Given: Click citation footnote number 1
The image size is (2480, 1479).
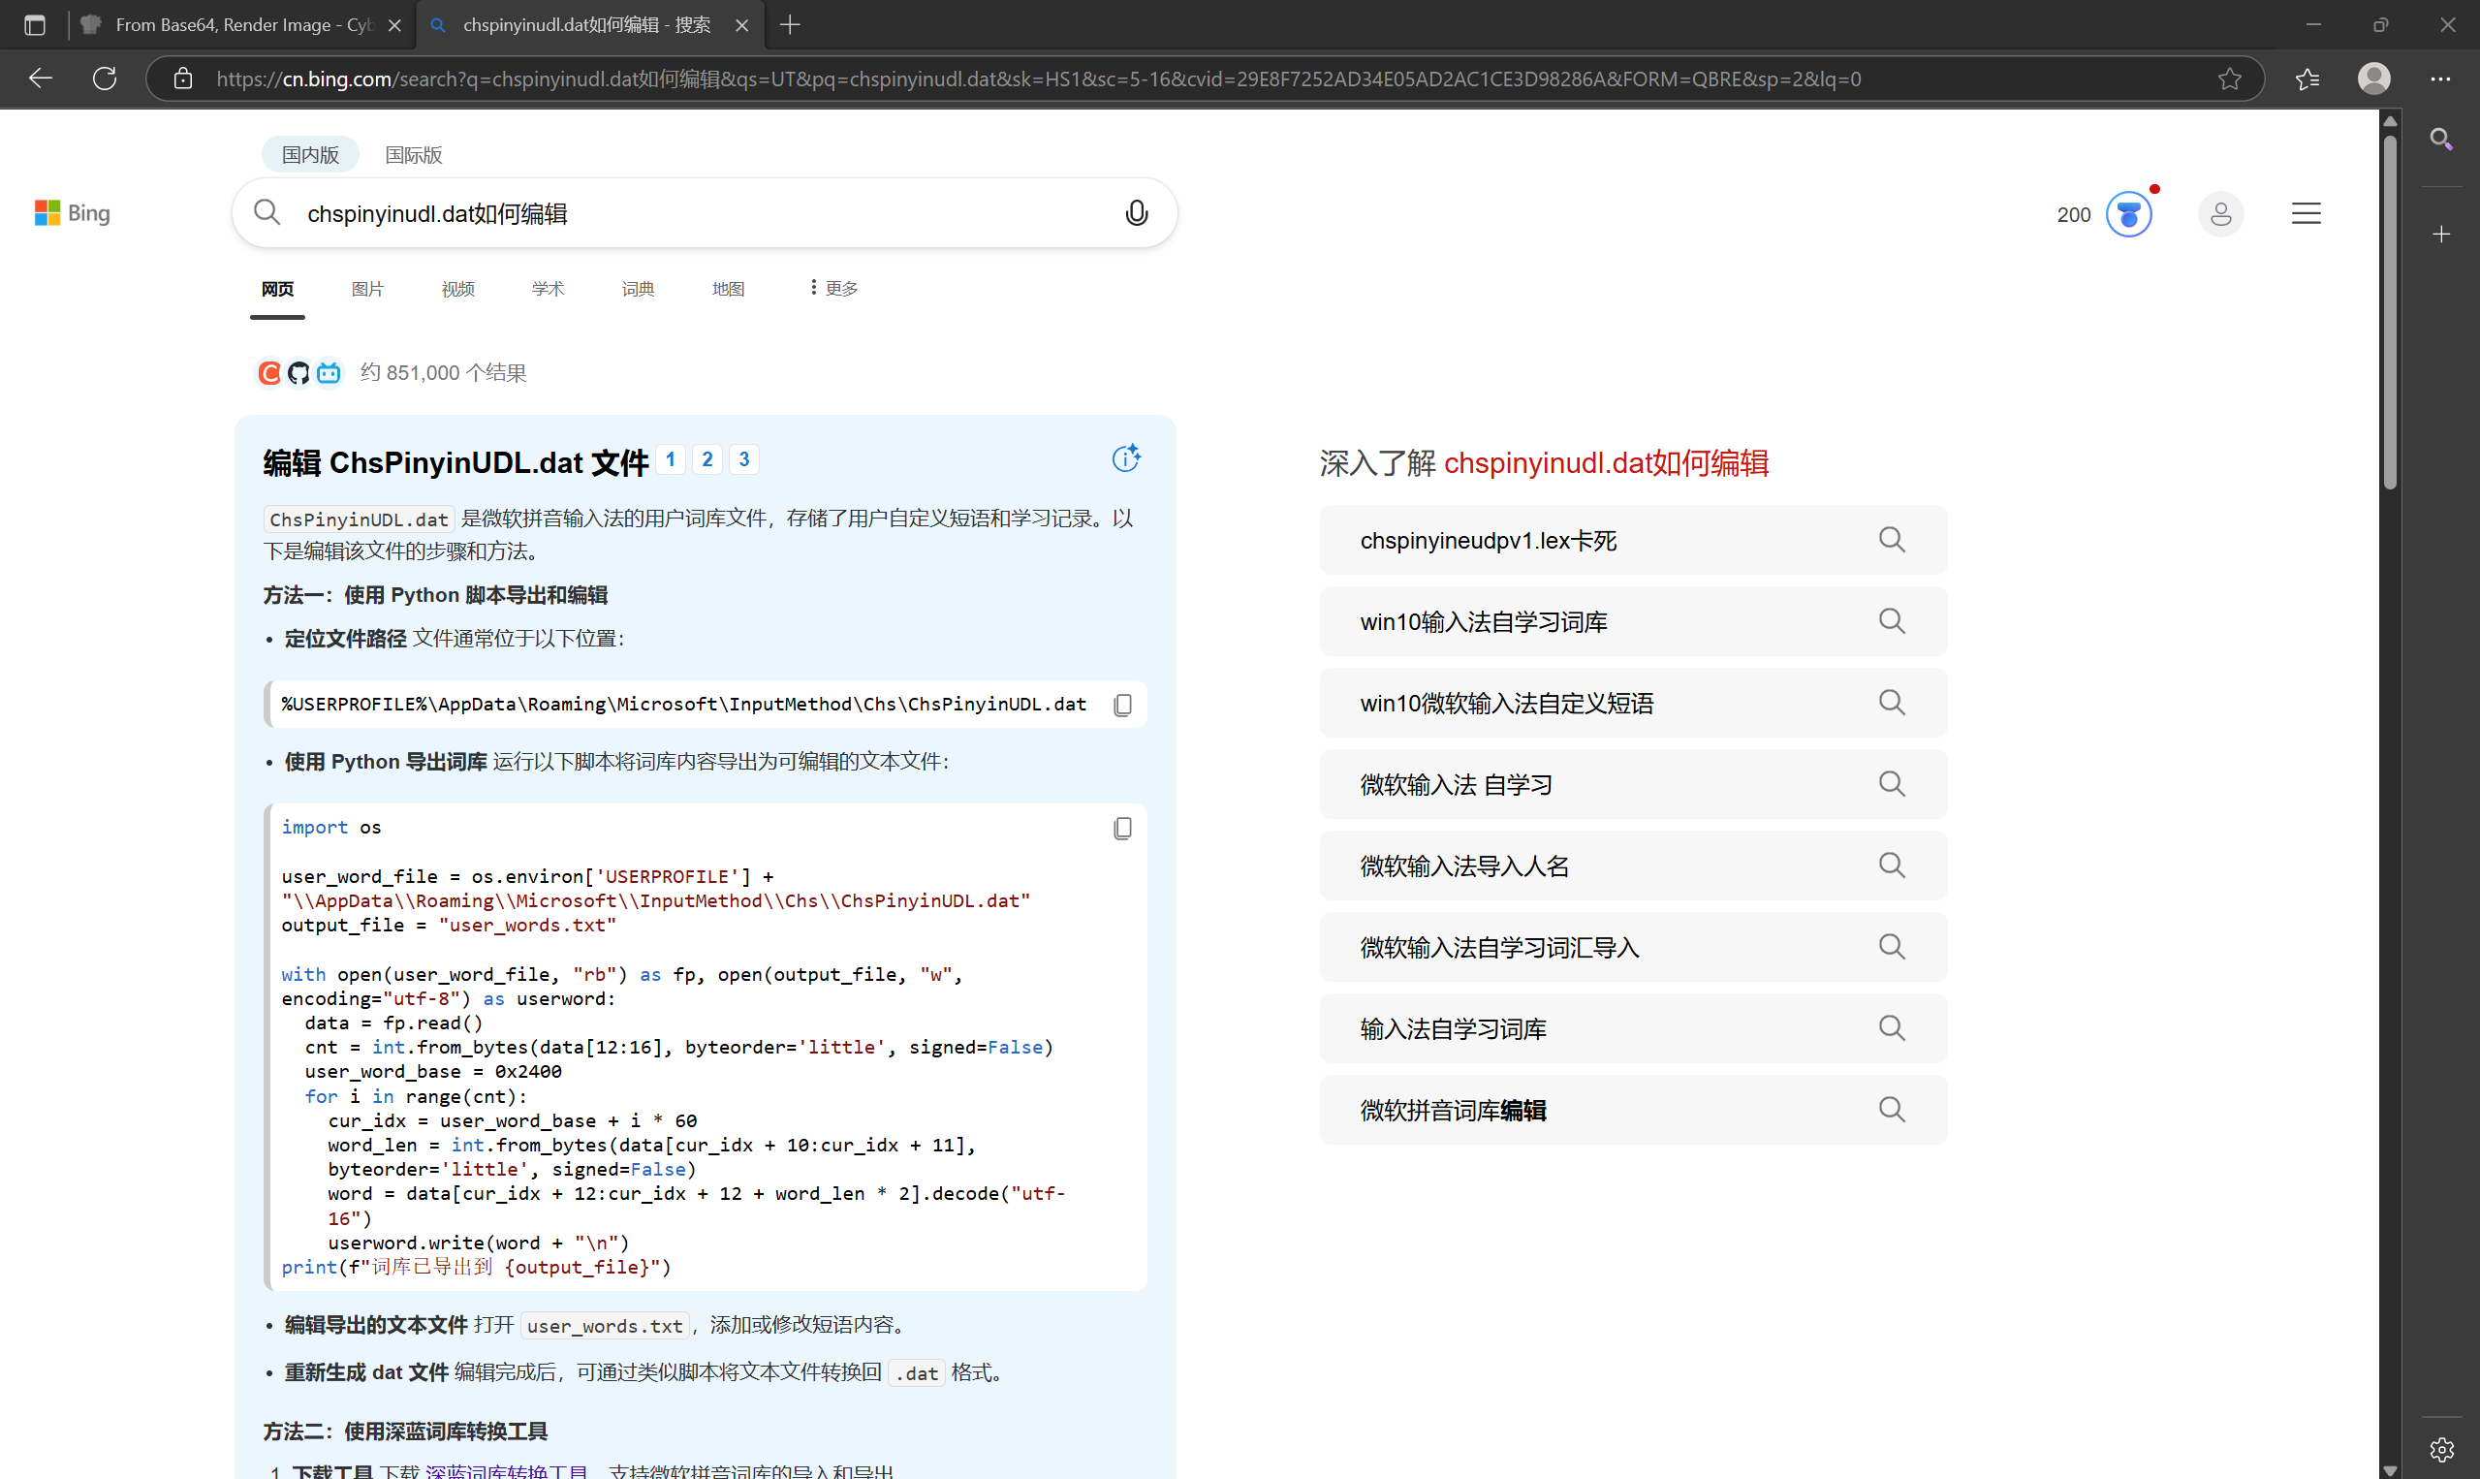Looking at the screenshot, I should (x=671, y=458).
